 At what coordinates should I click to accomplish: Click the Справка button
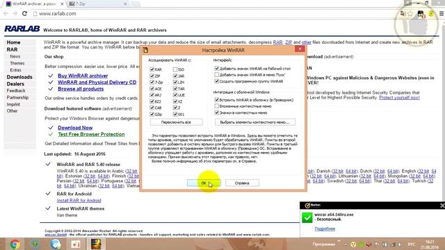pos(242,183)
